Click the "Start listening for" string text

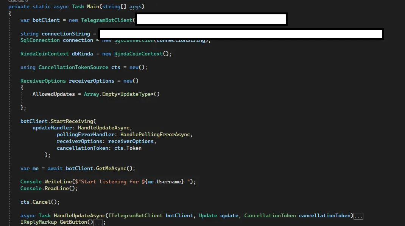click(110, 181)
